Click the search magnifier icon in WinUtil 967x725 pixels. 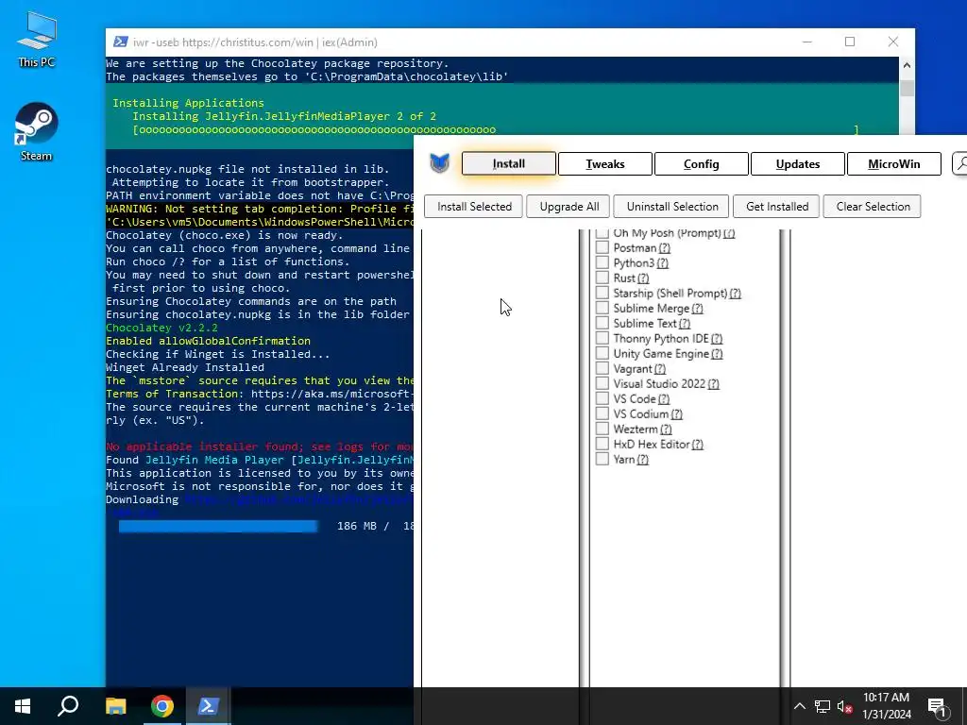click(960, 163)
